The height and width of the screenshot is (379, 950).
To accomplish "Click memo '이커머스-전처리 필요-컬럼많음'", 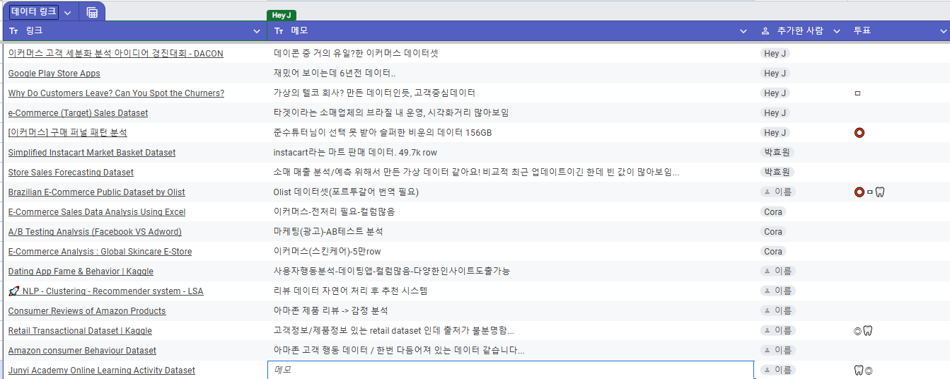I will (x=334, y=212).
